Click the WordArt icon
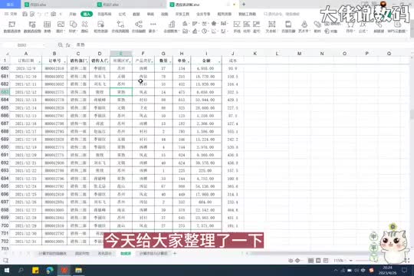 click(x=304, y=27)
